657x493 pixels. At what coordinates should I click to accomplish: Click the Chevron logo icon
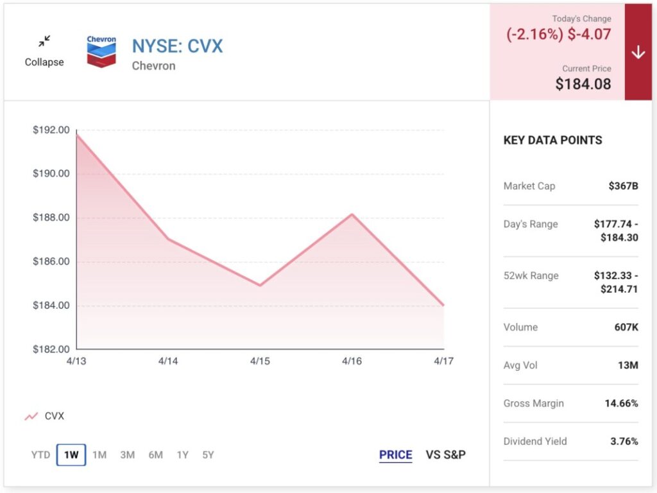(x=101, y=51)
